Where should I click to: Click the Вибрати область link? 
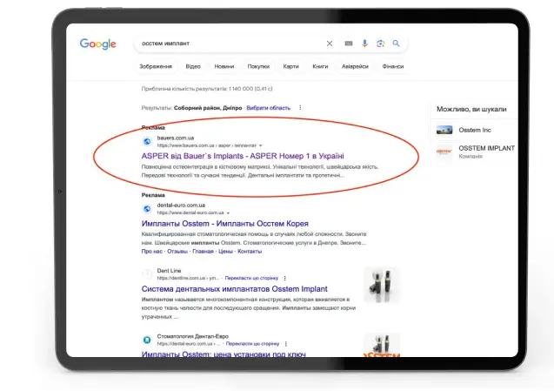[x=268, y=108]
